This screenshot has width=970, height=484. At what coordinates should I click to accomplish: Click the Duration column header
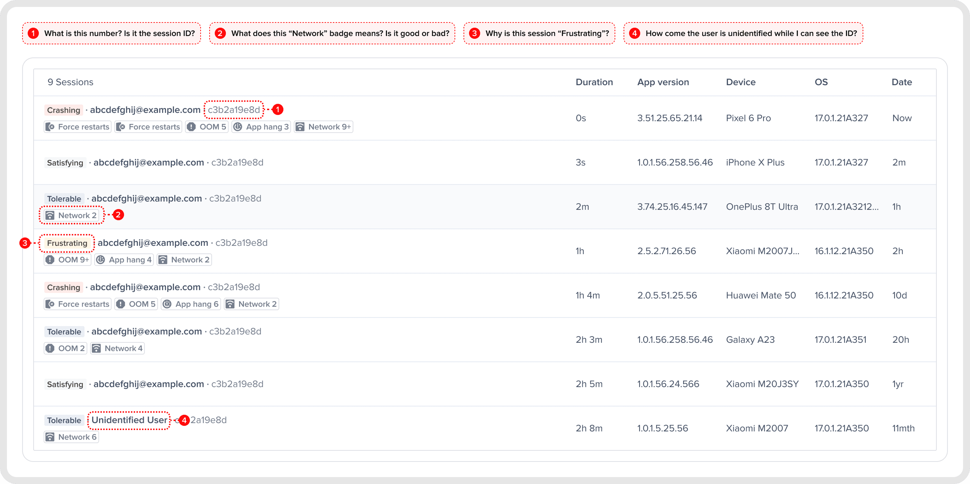(594, 82)
